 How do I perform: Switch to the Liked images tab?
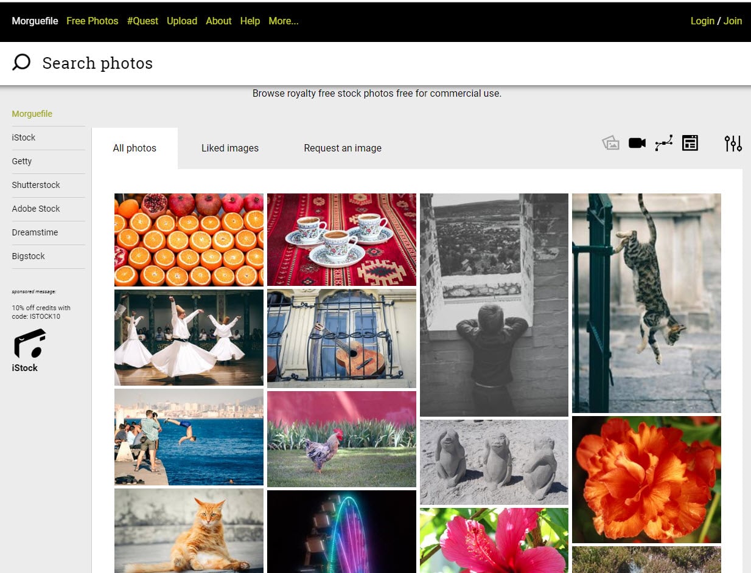coord(229,148)
